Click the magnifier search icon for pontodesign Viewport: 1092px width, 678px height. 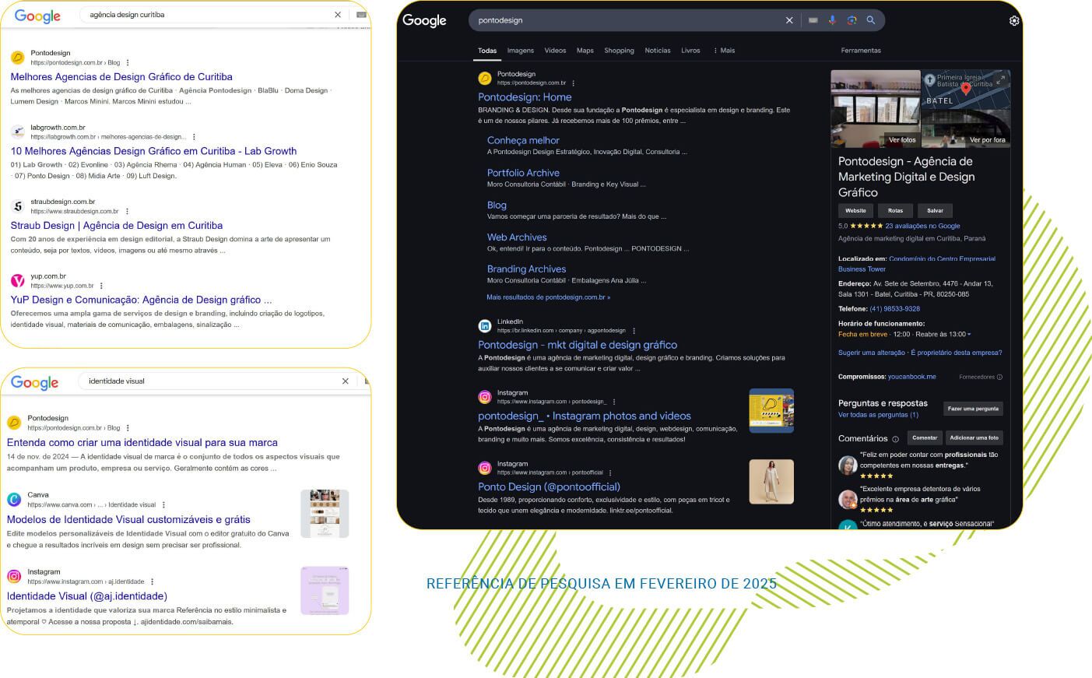tap(871, 20)
